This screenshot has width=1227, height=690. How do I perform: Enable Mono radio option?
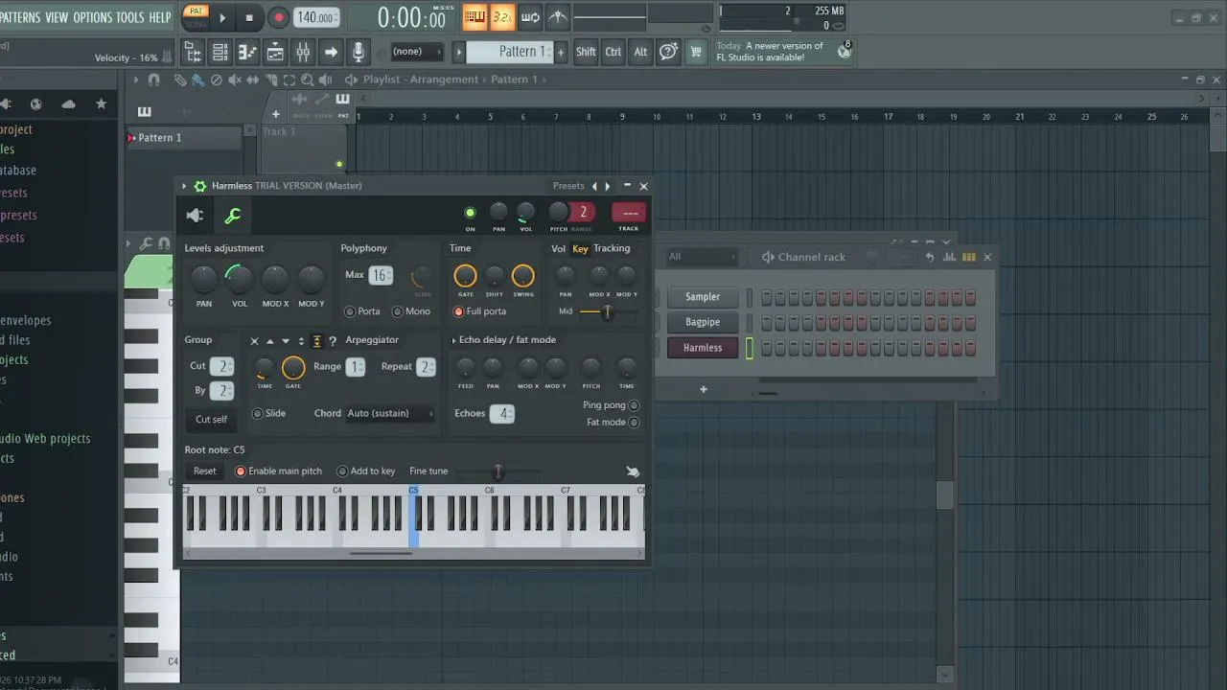pos(398,311)
